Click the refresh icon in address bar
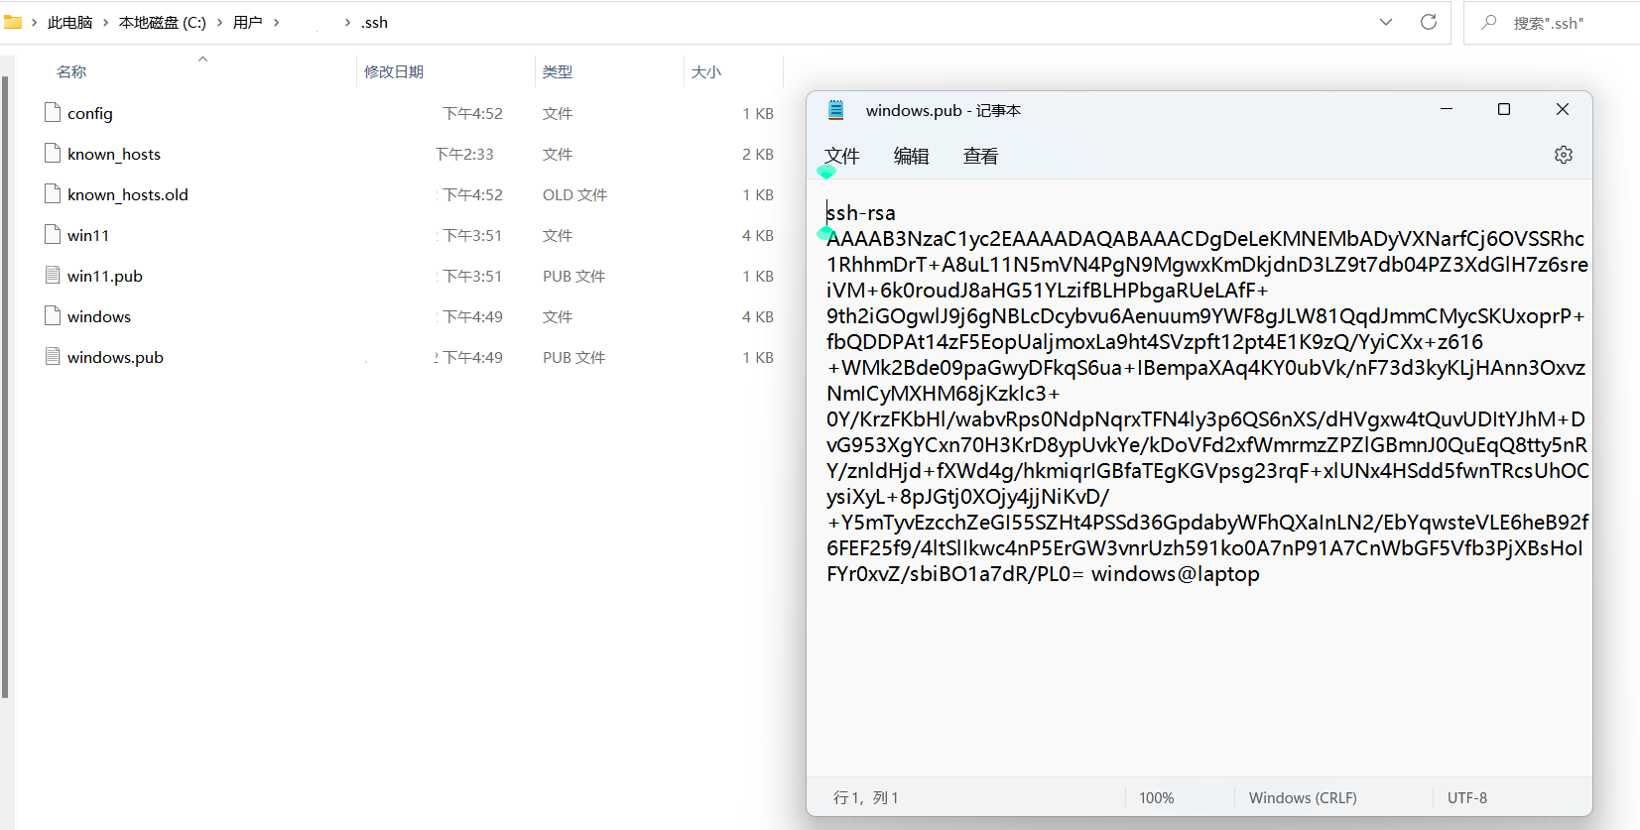 (1428, 22)
